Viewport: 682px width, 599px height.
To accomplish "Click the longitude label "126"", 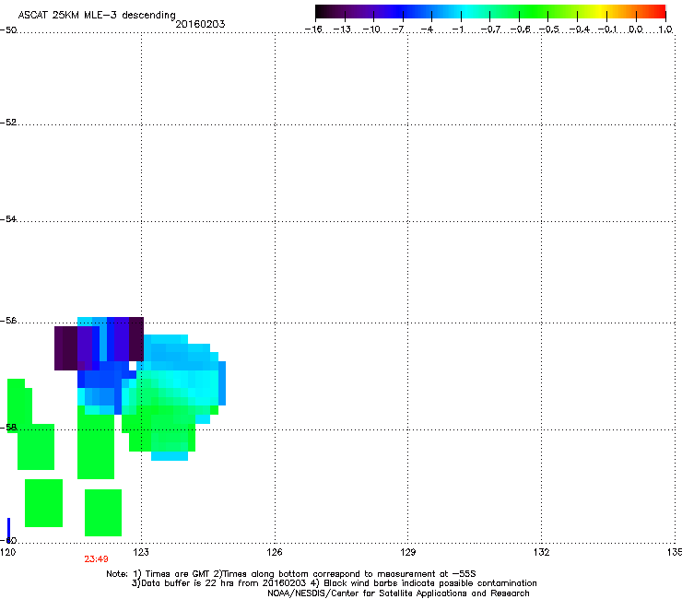I will [275, 552].
